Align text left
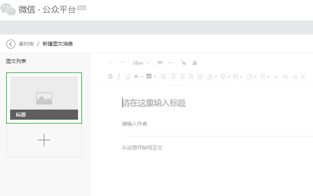 click(174, 77)
